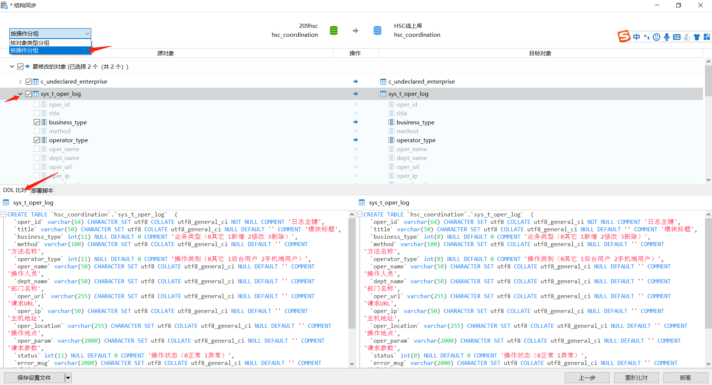Image resolution: width=712 pixels, height=385 pixels.
Task: Click the Sogou user avatar icon
Action: coord(687,37)
